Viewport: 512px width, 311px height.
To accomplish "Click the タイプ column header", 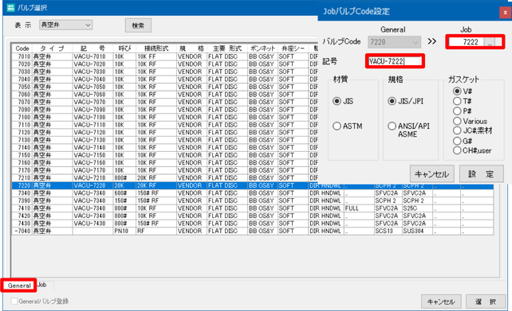I will pos(53,49).
